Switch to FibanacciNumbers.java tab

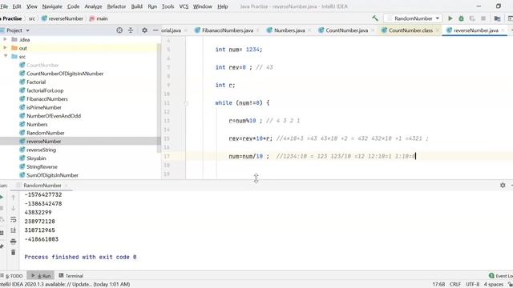tap(228, 30)
